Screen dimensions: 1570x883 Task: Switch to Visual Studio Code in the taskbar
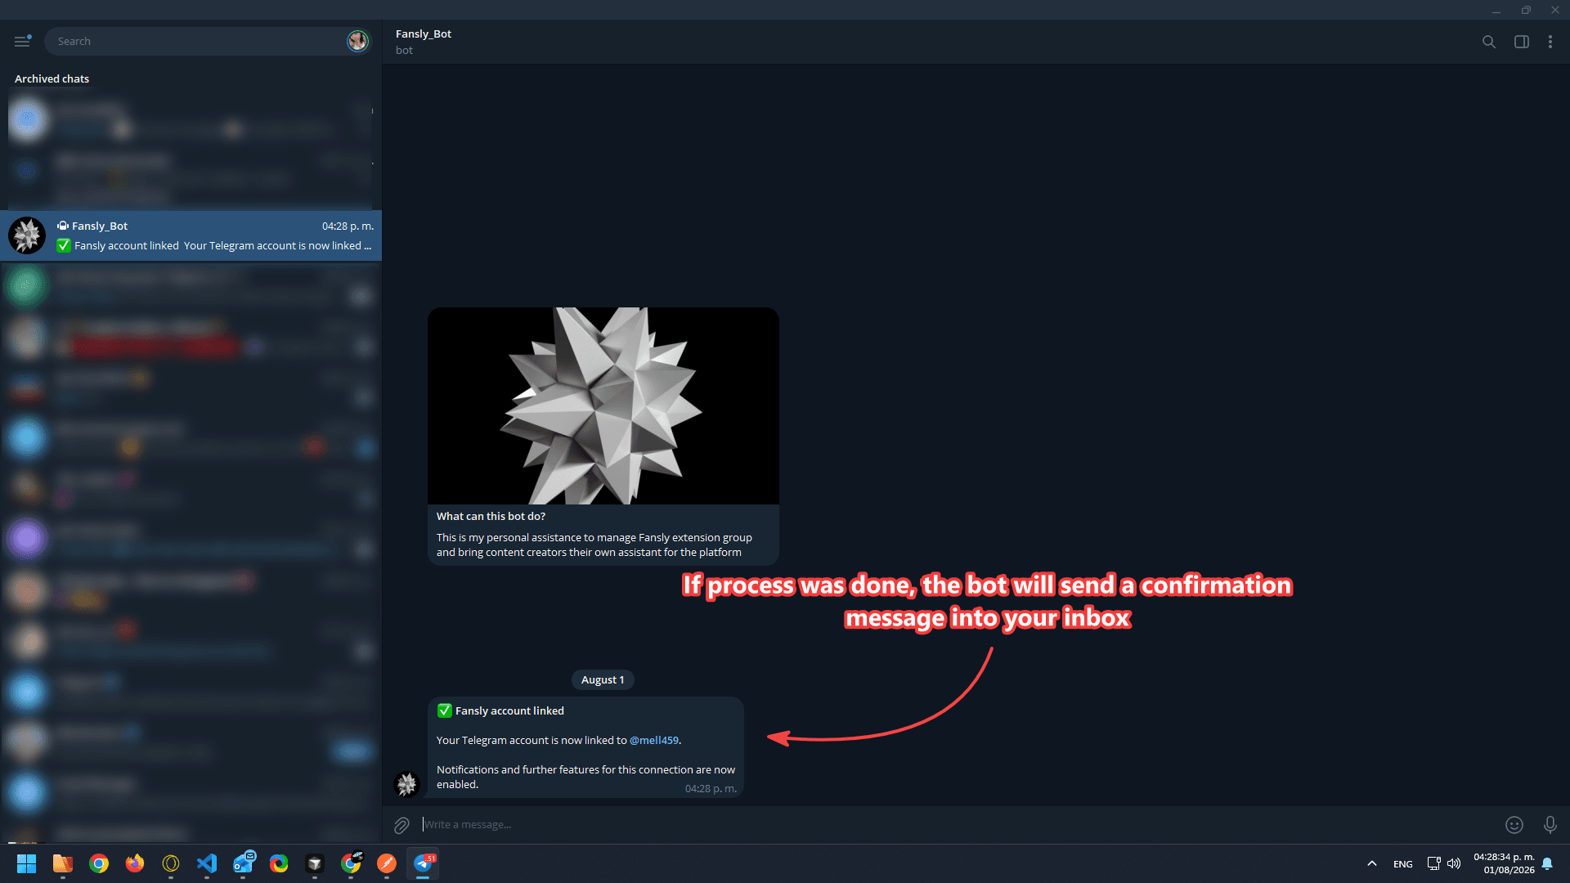click(x=207, y=863)
